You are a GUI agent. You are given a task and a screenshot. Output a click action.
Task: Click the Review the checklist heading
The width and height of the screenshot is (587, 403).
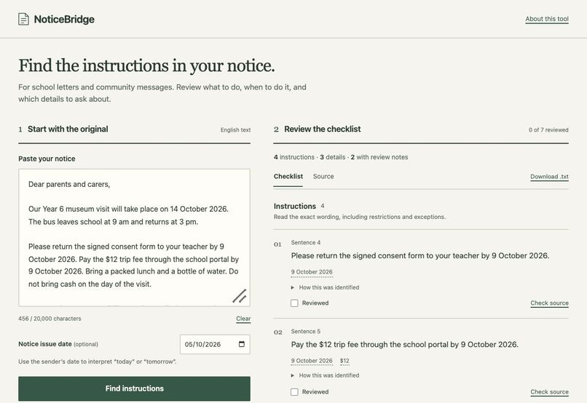[x=323, y=129]
